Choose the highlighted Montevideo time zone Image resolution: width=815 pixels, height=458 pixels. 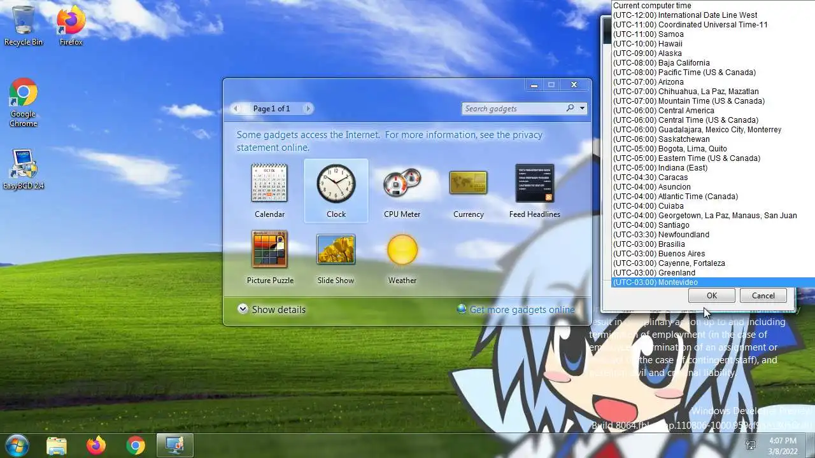[x=713, y=282]
